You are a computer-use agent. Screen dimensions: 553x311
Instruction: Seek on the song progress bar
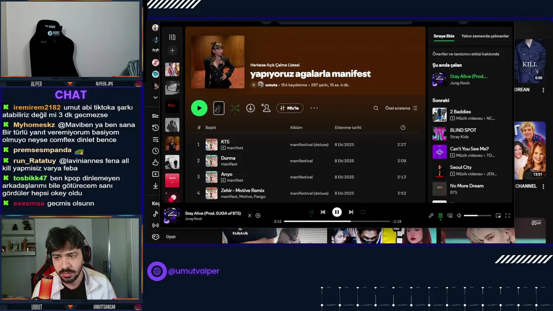(x=337, y=221)
